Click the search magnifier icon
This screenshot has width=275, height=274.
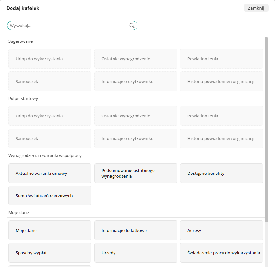132,26
